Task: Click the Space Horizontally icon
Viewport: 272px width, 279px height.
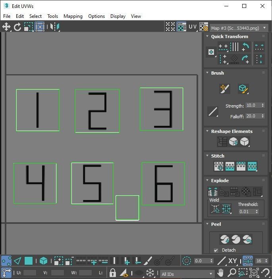Action: pos(259,47)
